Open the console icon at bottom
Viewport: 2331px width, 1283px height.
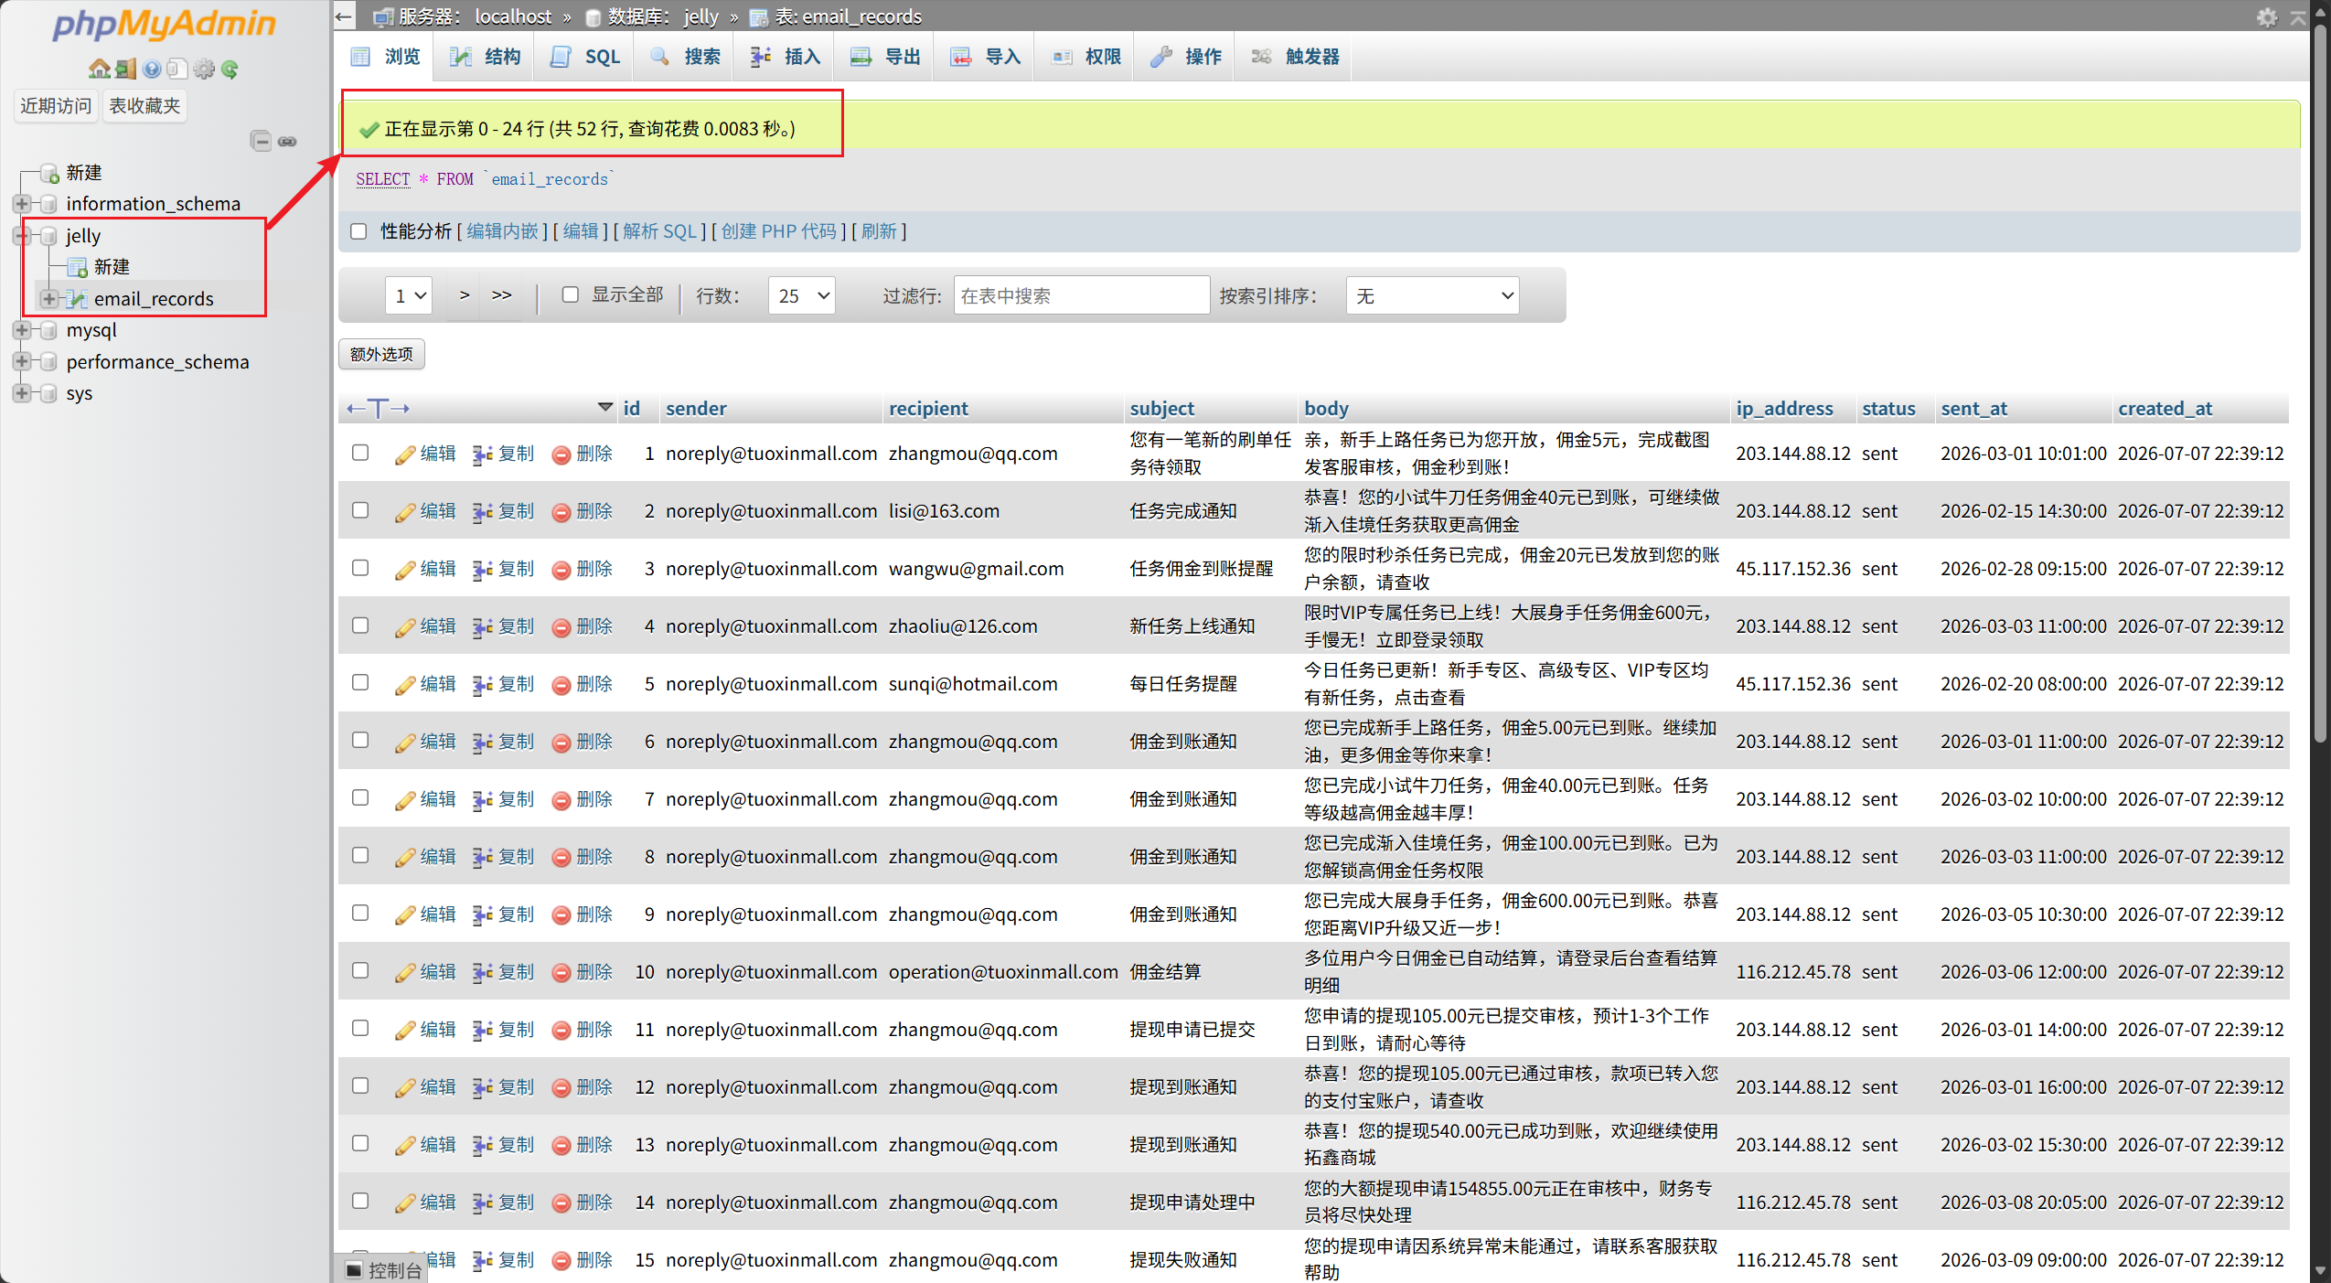355,1269
